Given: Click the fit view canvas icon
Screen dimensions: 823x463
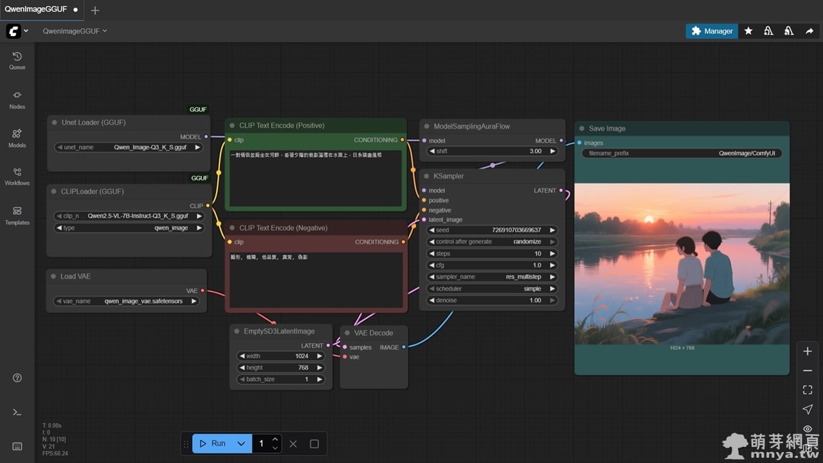Looking at the screenshot, I should (x=808, y=390).
